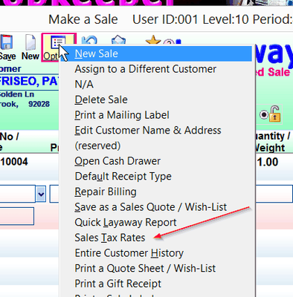Click the (reserved) menu entry
This screenshot has height=297, width=293.
[x=155, y=146]
